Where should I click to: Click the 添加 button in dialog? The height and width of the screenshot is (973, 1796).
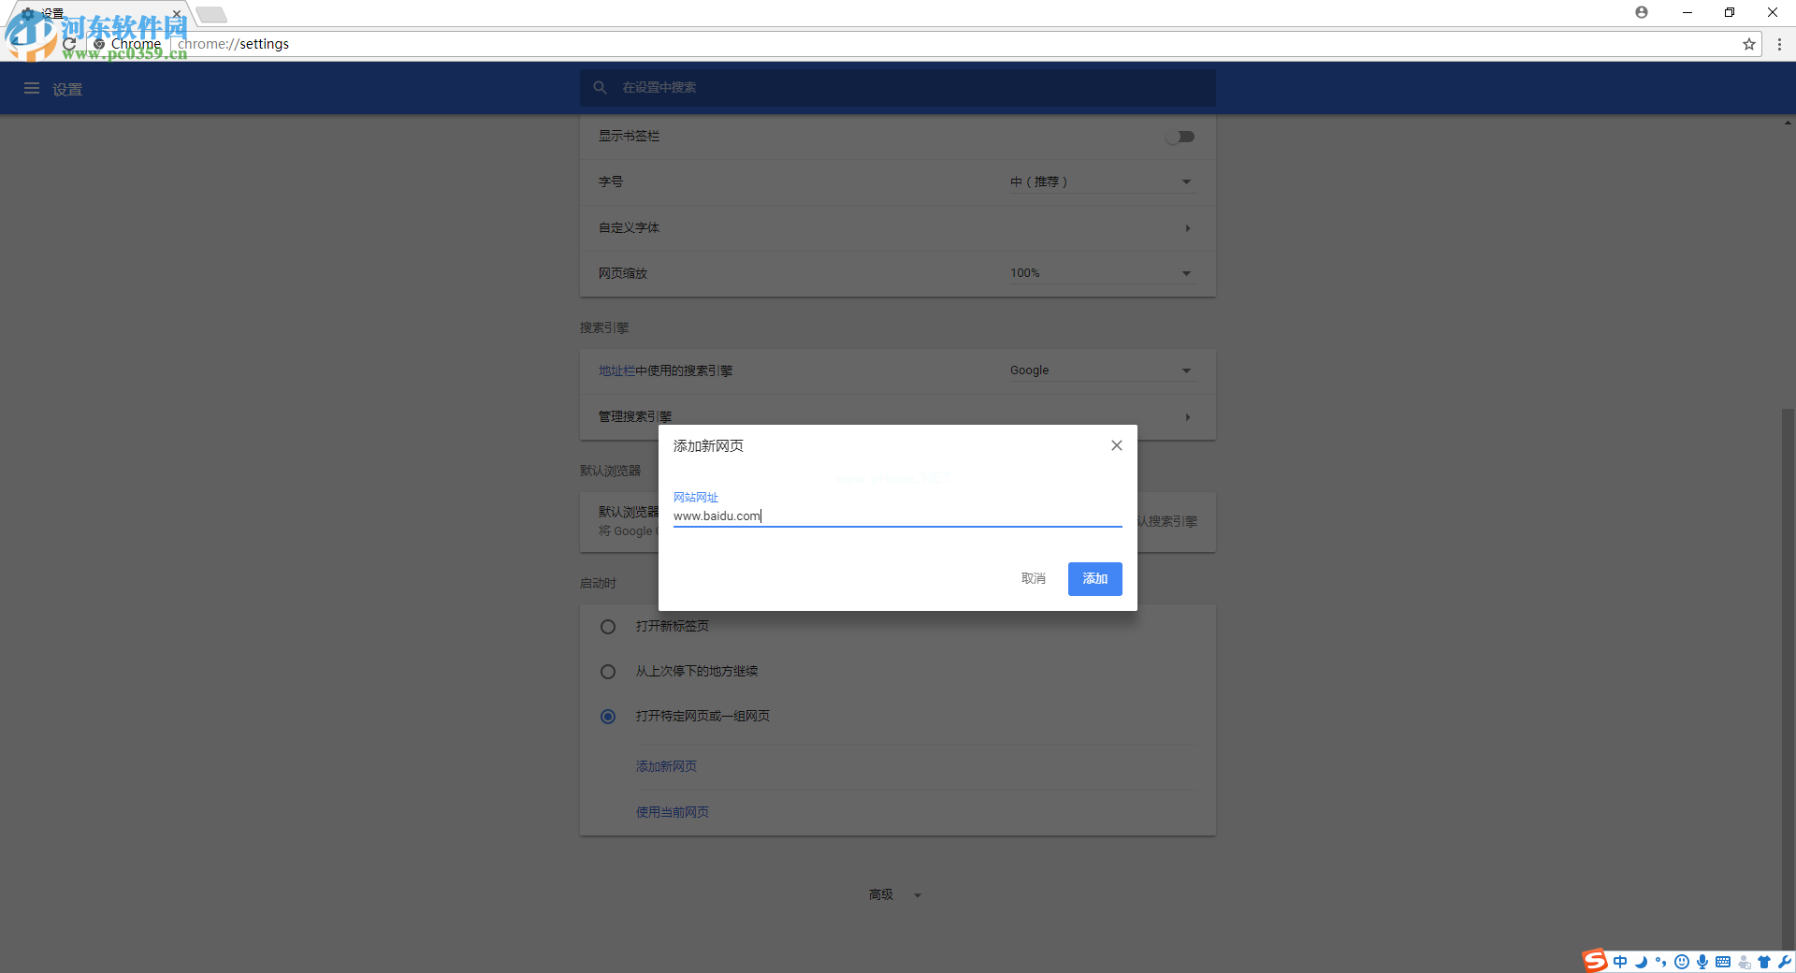(1094, 579)
